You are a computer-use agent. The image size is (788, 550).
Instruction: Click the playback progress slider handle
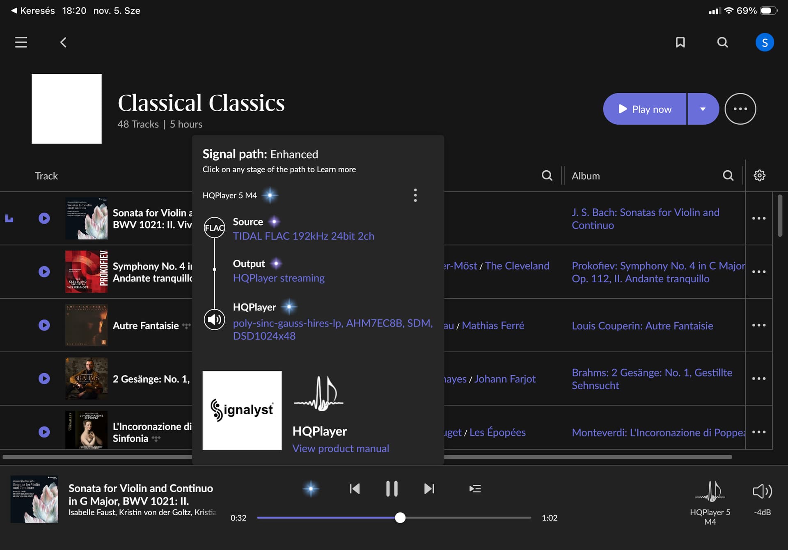pos(400,518)
